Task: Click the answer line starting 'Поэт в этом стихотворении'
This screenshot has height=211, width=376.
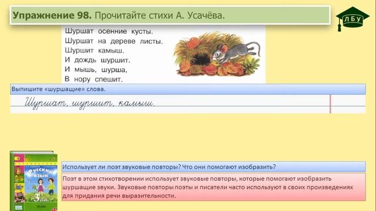Action: pyautogui.click(x=197, y=179)
